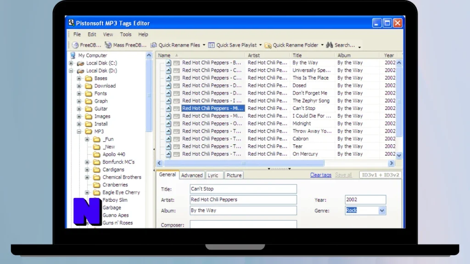Open toolbar overflow options arrow
Screen dimensions: 470x264
point(359,47)
